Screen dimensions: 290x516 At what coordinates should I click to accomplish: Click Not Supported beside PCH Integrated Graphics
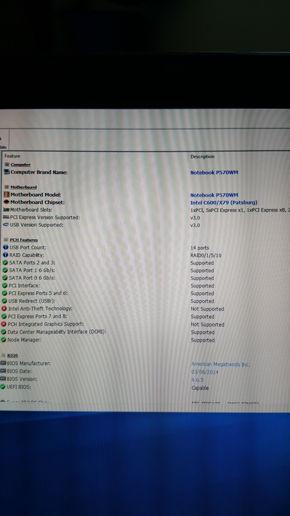207,325
